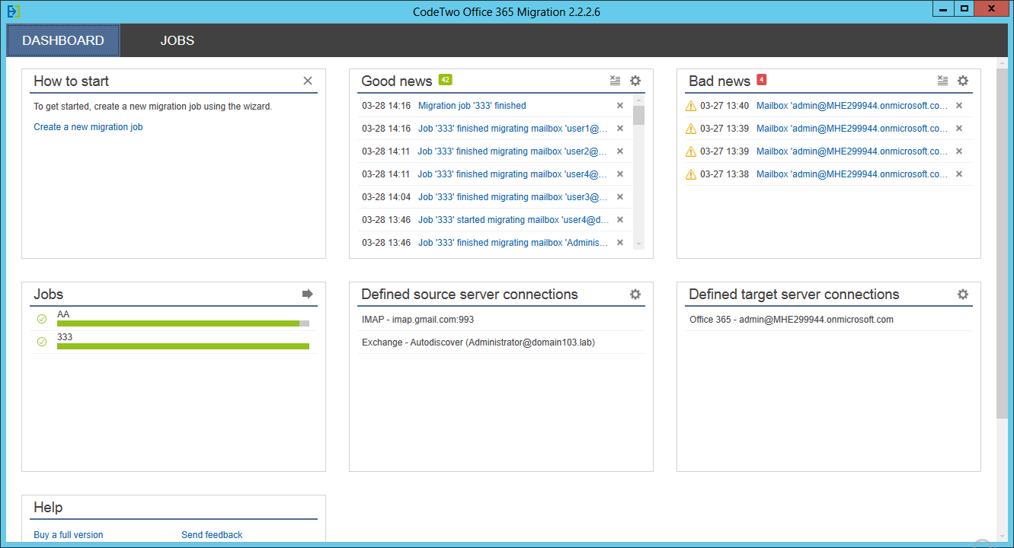Go to jobs via Jobs panel arrow
Image resolution: width=1014 pixels, height=548 pixels.
(x=308, y=294)
